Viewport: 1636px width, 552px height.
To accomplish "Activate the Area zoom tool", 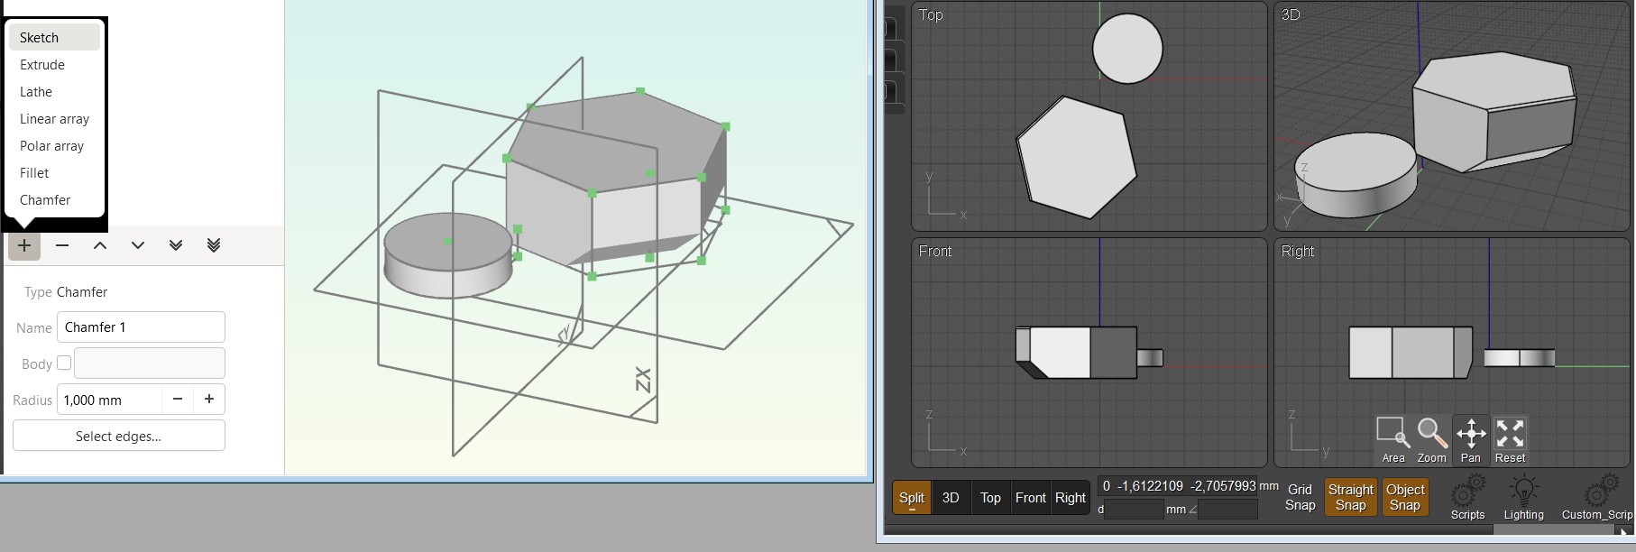I will coord(1393,440).
